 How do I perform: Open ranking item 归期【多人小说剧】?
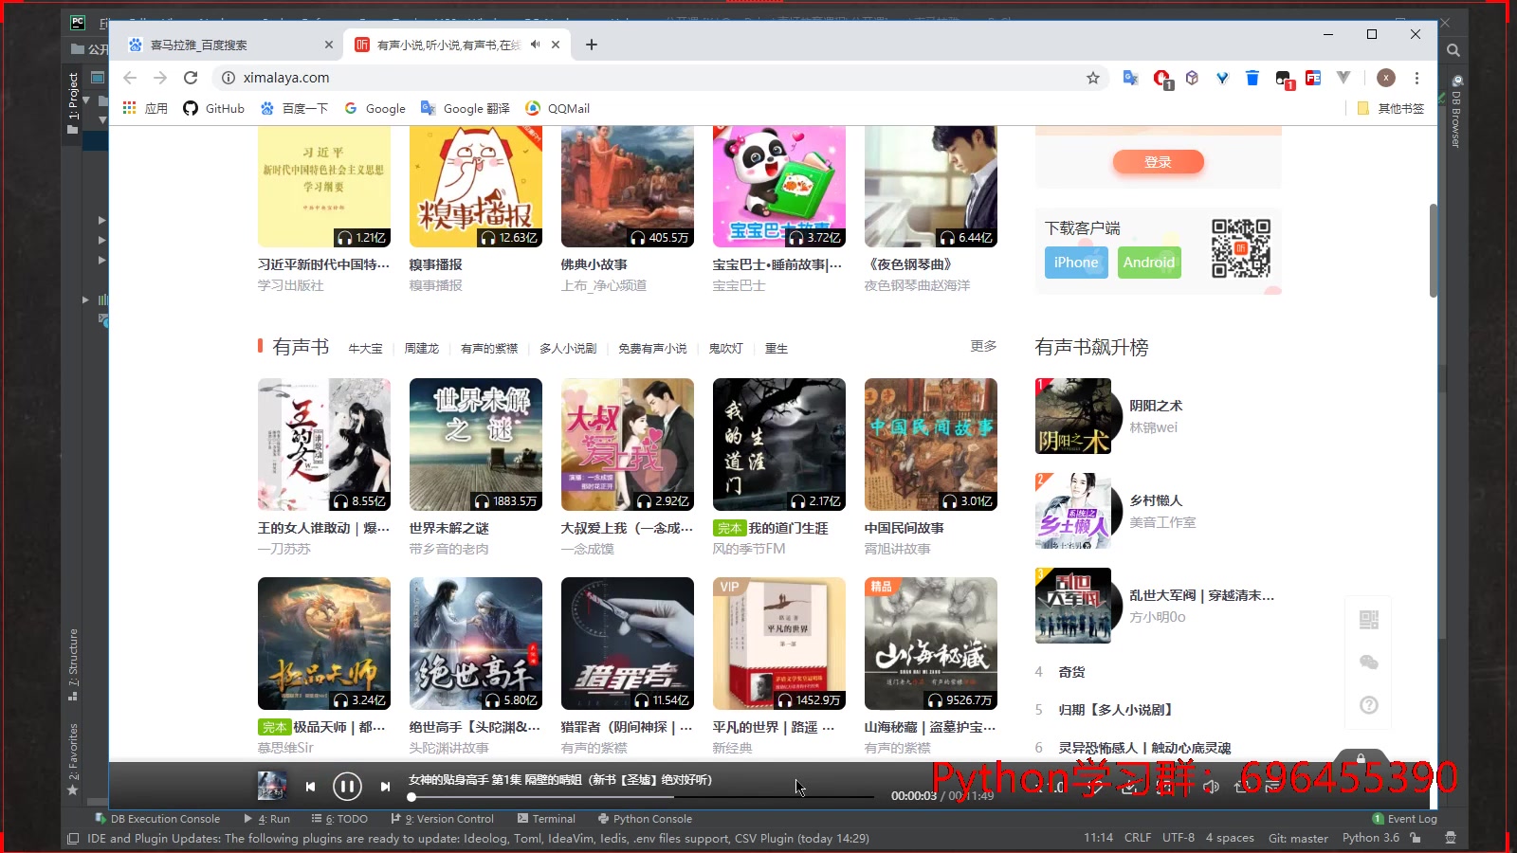tap(1116, 710)
